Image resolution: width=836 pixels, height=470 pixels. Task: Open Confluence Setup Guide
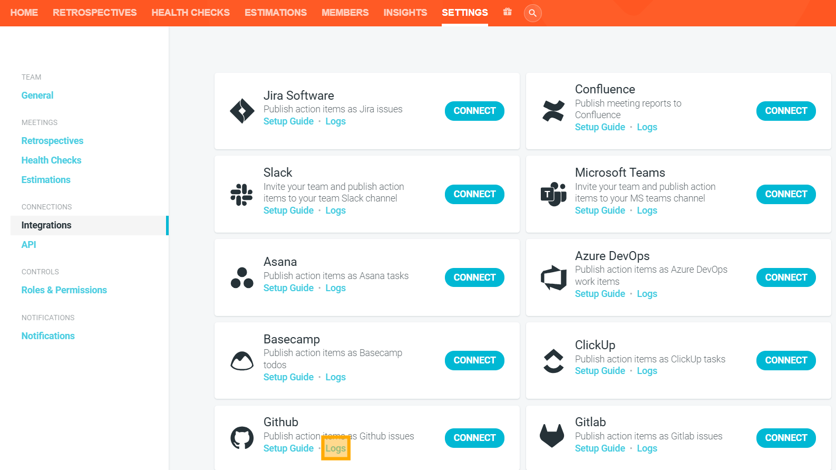[600, 127]
